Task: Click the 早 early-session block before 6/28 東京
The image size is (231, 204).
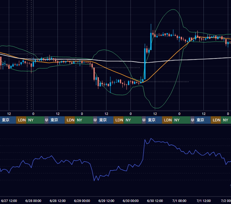Action: 47,120
